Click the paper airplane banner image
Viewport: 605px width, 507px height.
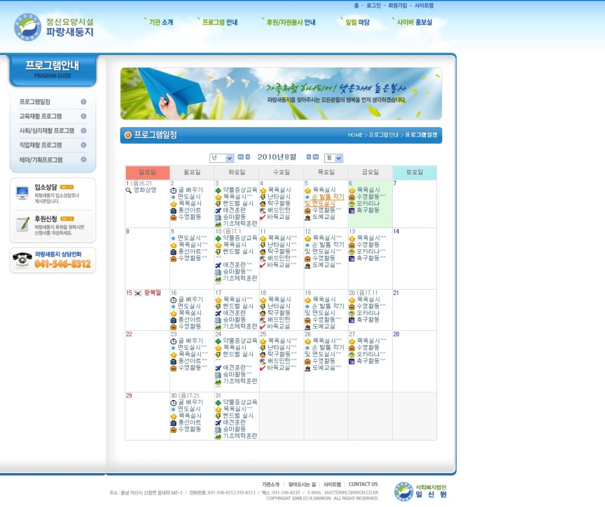click(x=281, y=93)
